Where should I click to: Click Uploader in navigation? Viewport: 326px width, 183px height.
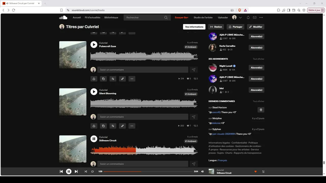pos(223,18)
